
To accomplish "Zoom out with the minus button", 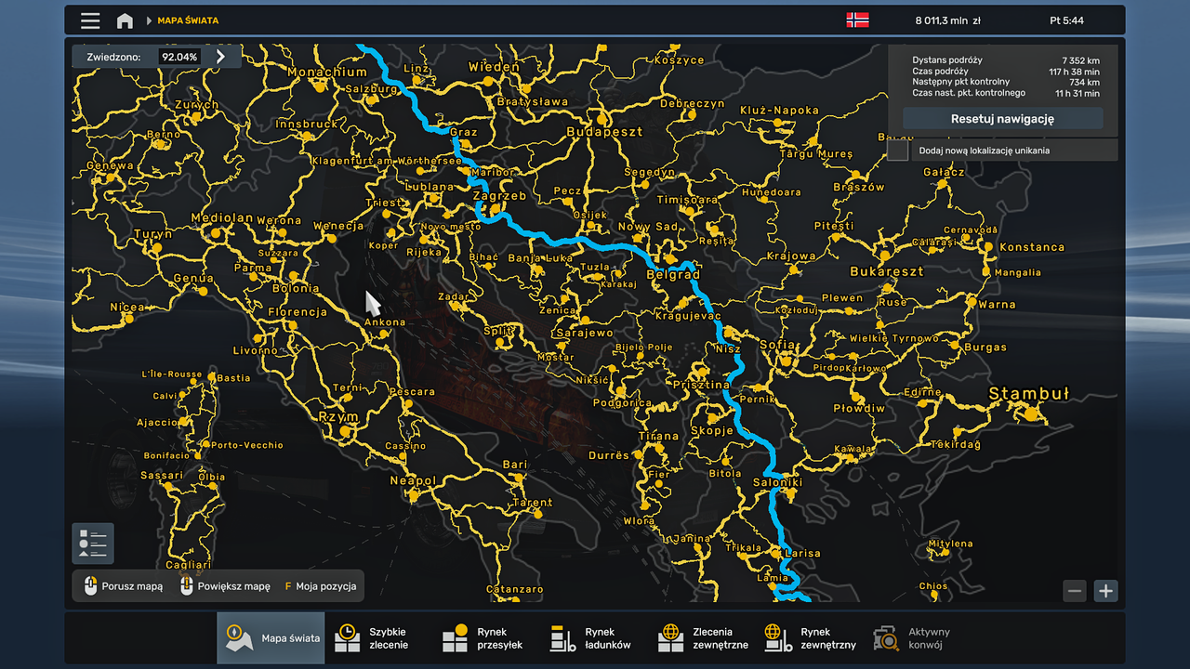I will [x=1075, y=590].
